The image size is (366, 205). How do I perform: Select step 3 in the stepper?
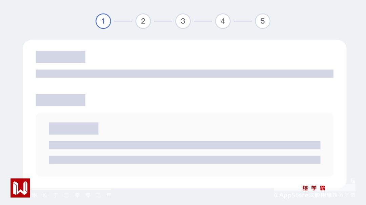183,21
